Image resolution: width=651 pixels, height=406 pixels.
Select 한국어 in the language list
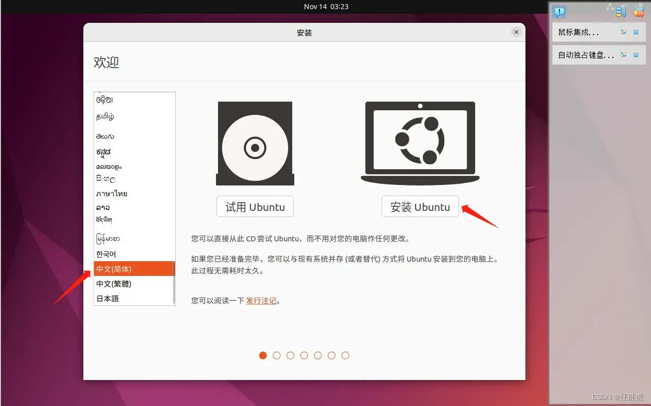coord(134,254)
